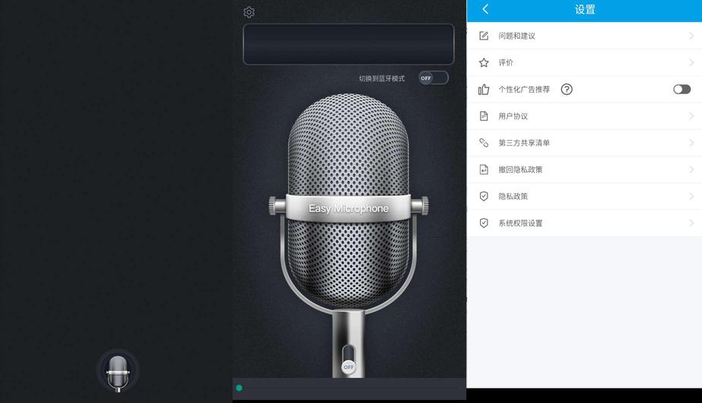The image size is (702, 403).
Task: Click the link icon beside 第三方共享清单
Action: 484,143
